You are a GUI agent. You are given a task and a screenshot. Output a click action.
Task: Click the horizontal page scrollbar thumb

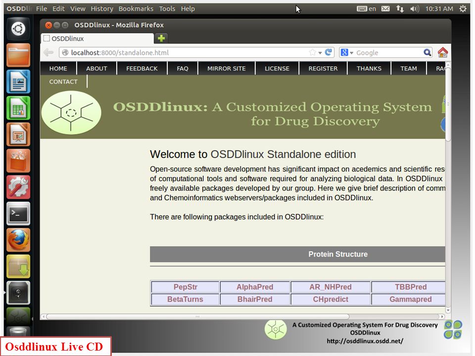point(197,316)
